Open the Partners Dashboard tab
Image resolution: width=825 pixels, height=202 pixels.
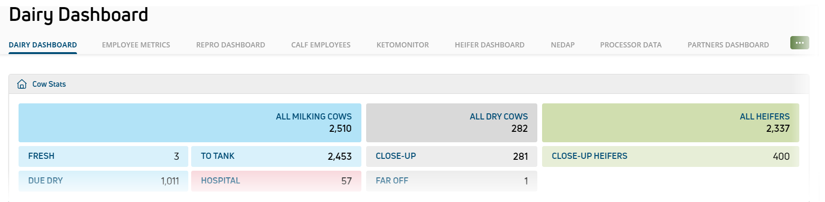click(728, 45)
